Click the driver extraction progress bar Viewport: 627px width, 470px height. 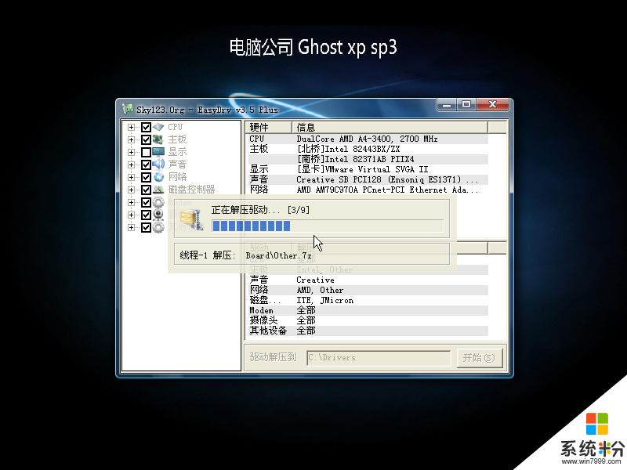327,226
